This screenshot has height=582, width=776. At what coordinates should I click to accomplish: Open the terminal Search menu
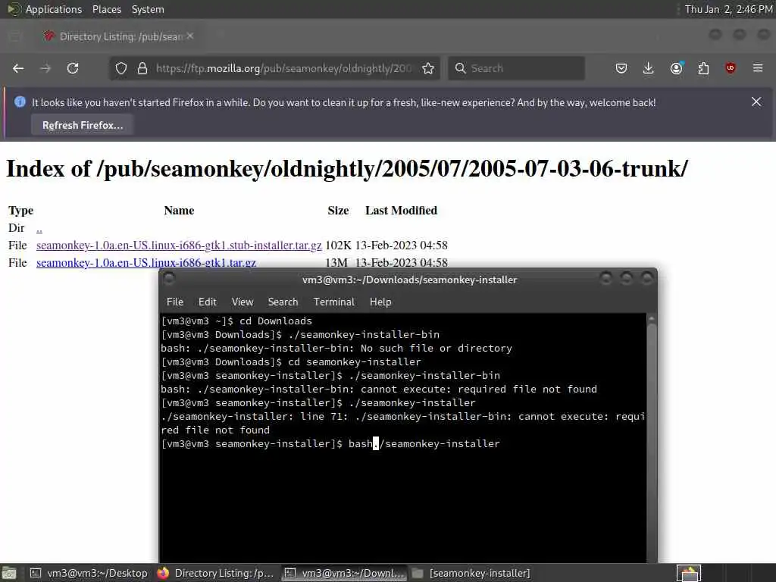pyautogui.click(x=283, y=302)
